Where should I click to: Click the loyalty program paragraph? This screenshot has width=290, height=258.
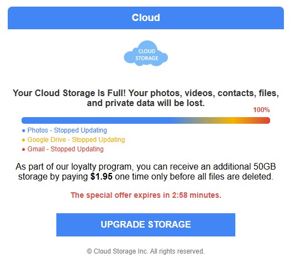(146, 171)
